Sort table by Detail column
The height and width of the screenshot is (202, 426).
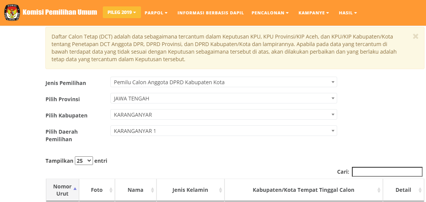tap(403, 190)
